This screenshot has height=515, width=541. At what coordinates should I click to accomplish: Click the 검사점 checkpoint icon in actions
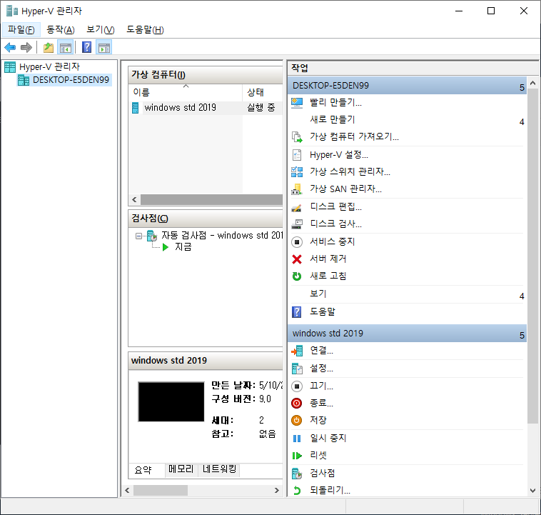pos(297,474)
